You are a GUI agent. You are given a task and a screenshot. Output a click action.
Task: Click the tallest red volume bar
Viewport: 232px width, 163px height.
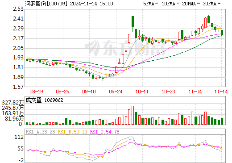[x=133, y=115]
